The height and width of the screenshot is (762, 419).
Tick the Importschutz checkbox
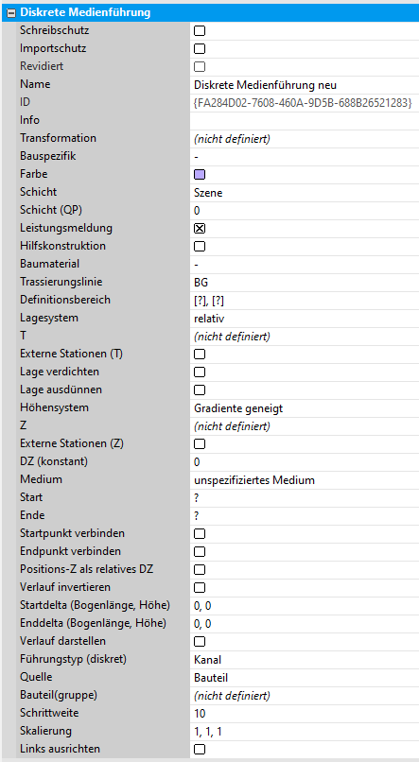pyautogui.click(x=200, y=48)
